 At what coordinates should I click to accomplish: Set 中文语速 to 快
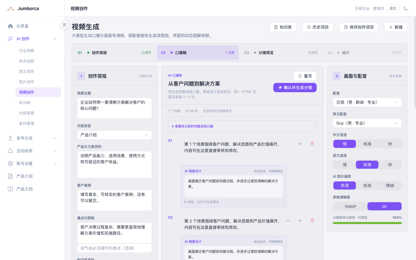tap(390, 144)
